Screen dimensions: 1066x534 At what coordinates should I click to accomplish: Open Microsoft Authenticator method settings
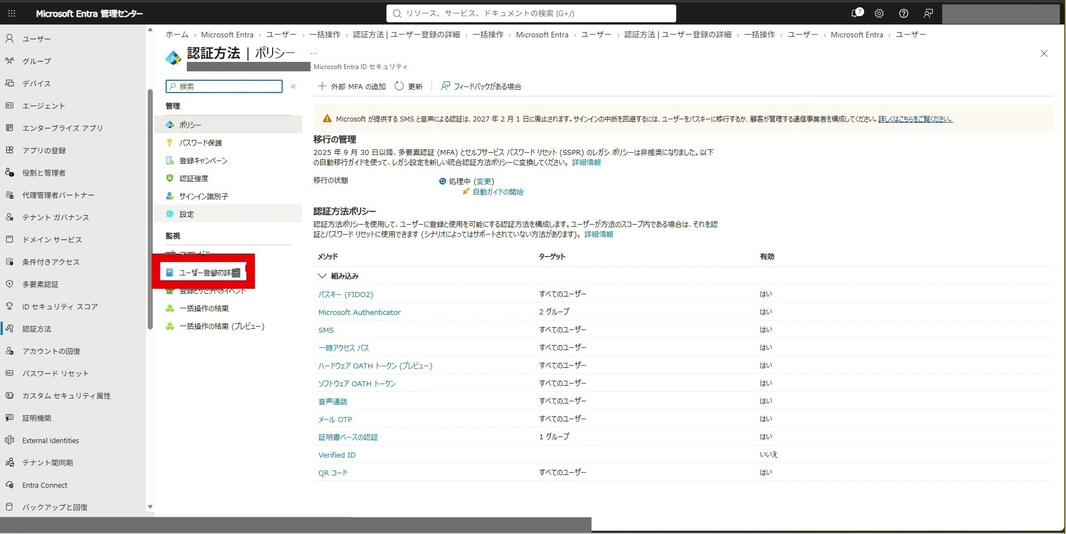pyautogui.click(x=360, y=312)
